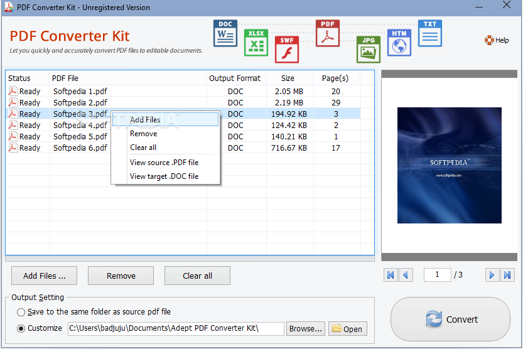Click the Status column header
Viewport: 523px width, 349px height.
tap(28, 78)
